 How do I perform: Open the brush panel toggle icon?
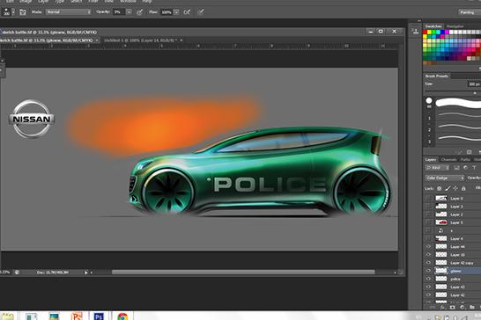click(23, 12)
